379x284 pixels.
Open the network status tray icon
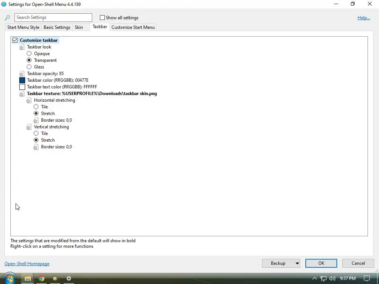tap(323, 278)
